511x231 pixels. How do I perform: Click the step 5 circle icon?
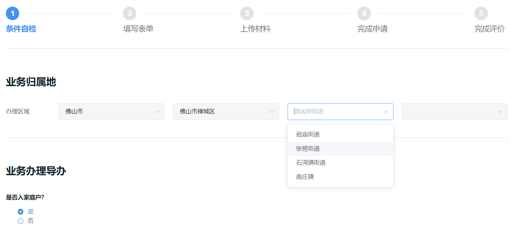(481, 14)
